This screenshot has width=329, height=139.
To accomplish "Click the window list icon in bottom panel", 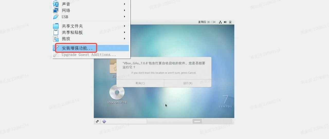I will [97, 121].
